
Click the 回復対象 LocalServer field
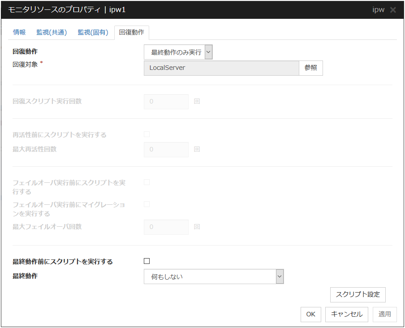(x=221, y=68)
